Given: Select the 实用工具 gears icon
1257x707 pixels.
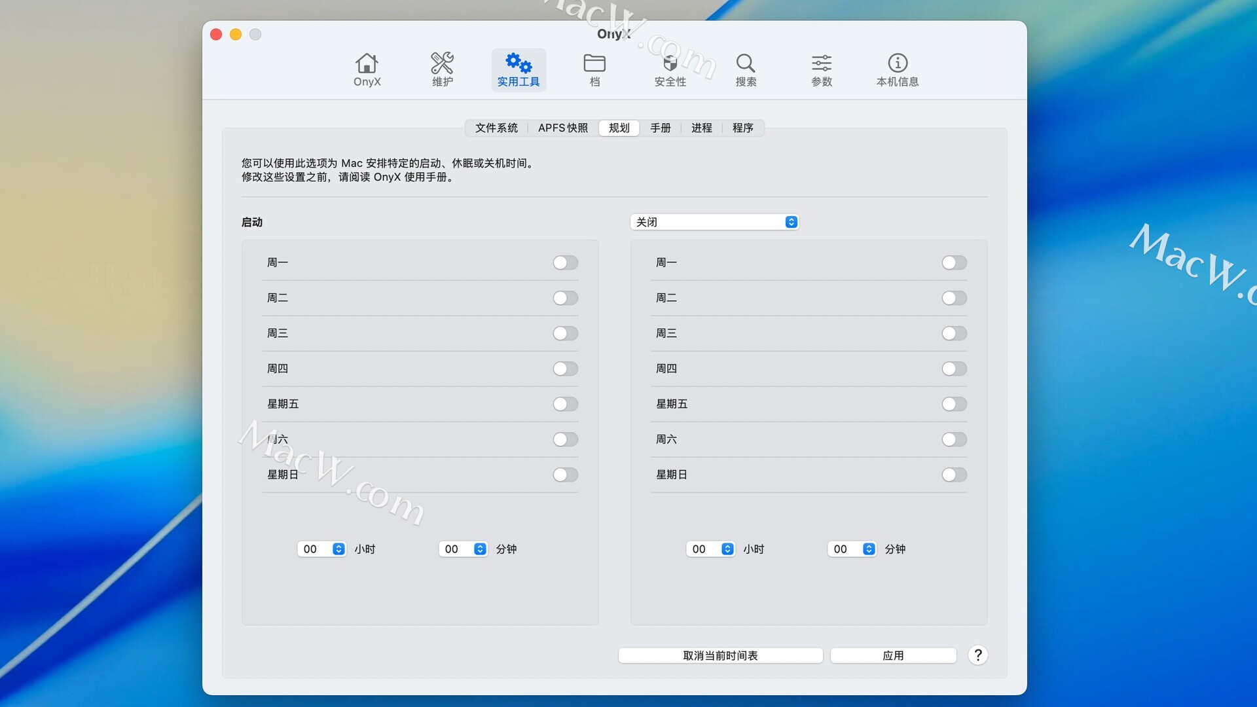Looking at the screenshot, I should click(519, 70).
